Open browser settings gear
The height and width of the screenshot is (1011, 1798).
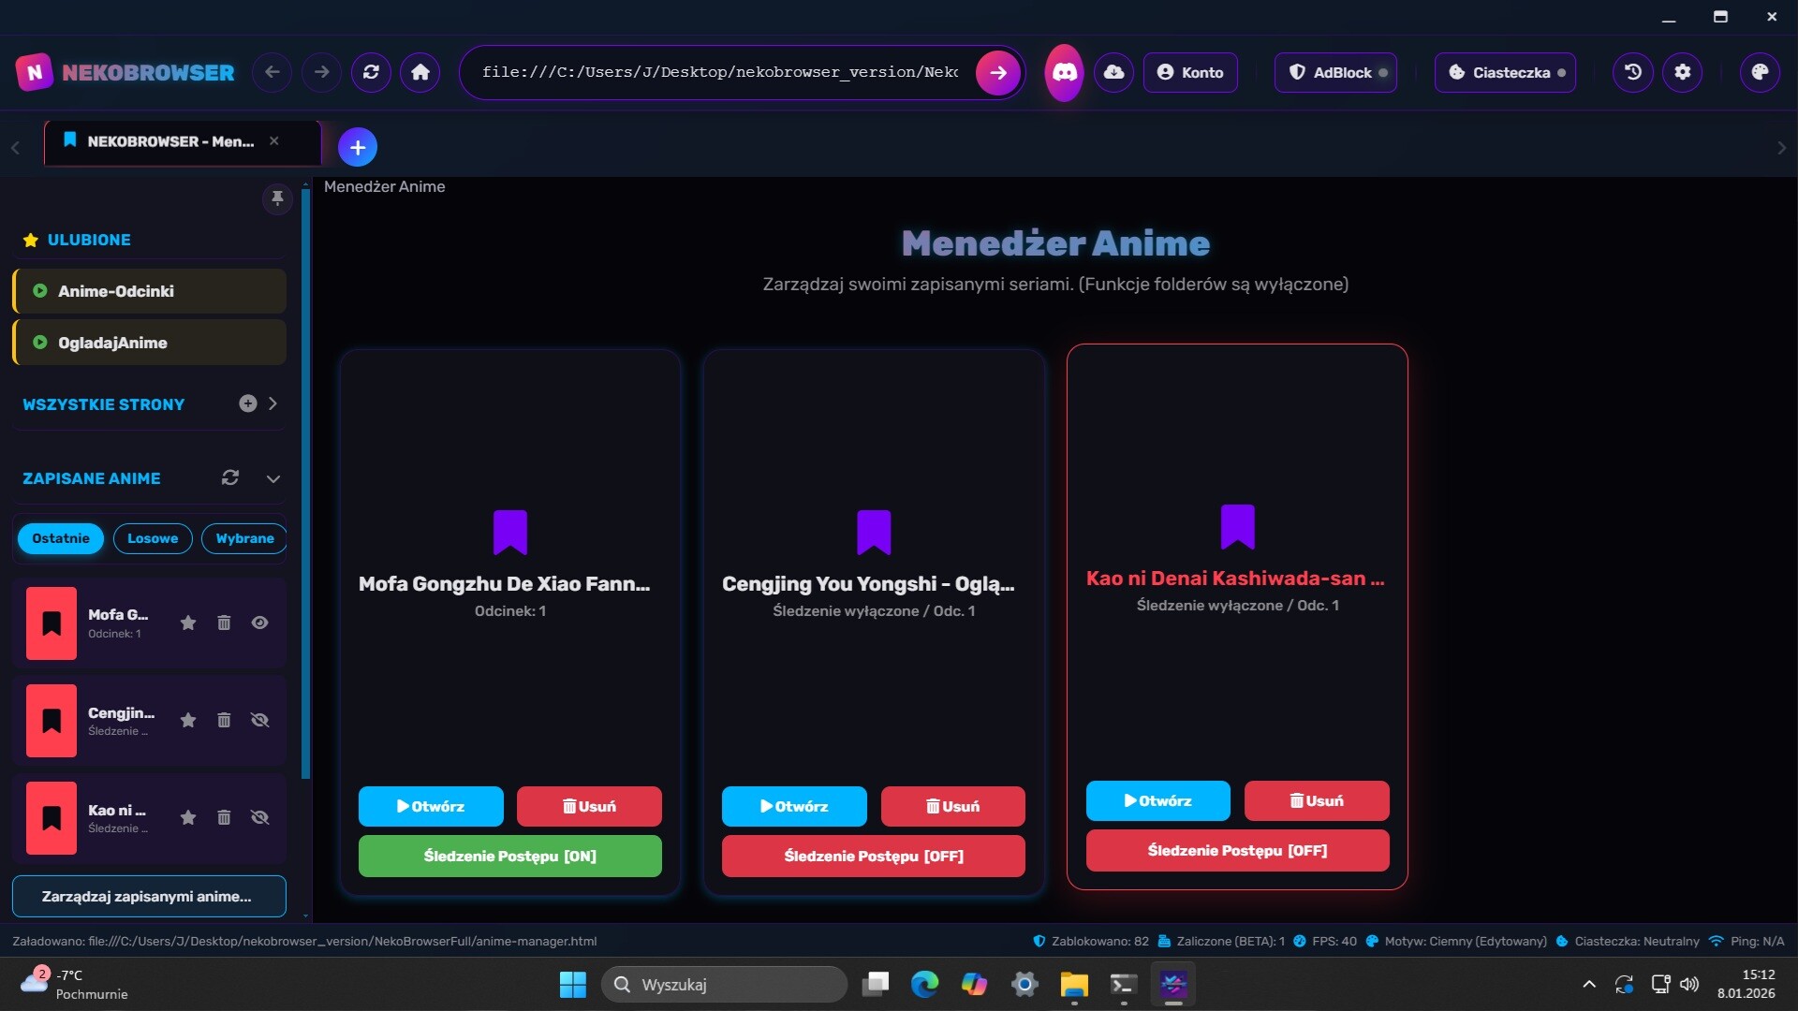click(x=1683, y=72)
